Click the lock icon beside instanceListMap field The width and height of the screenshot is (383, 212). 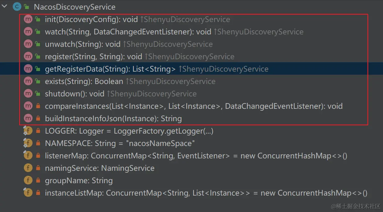coord(38,193)
